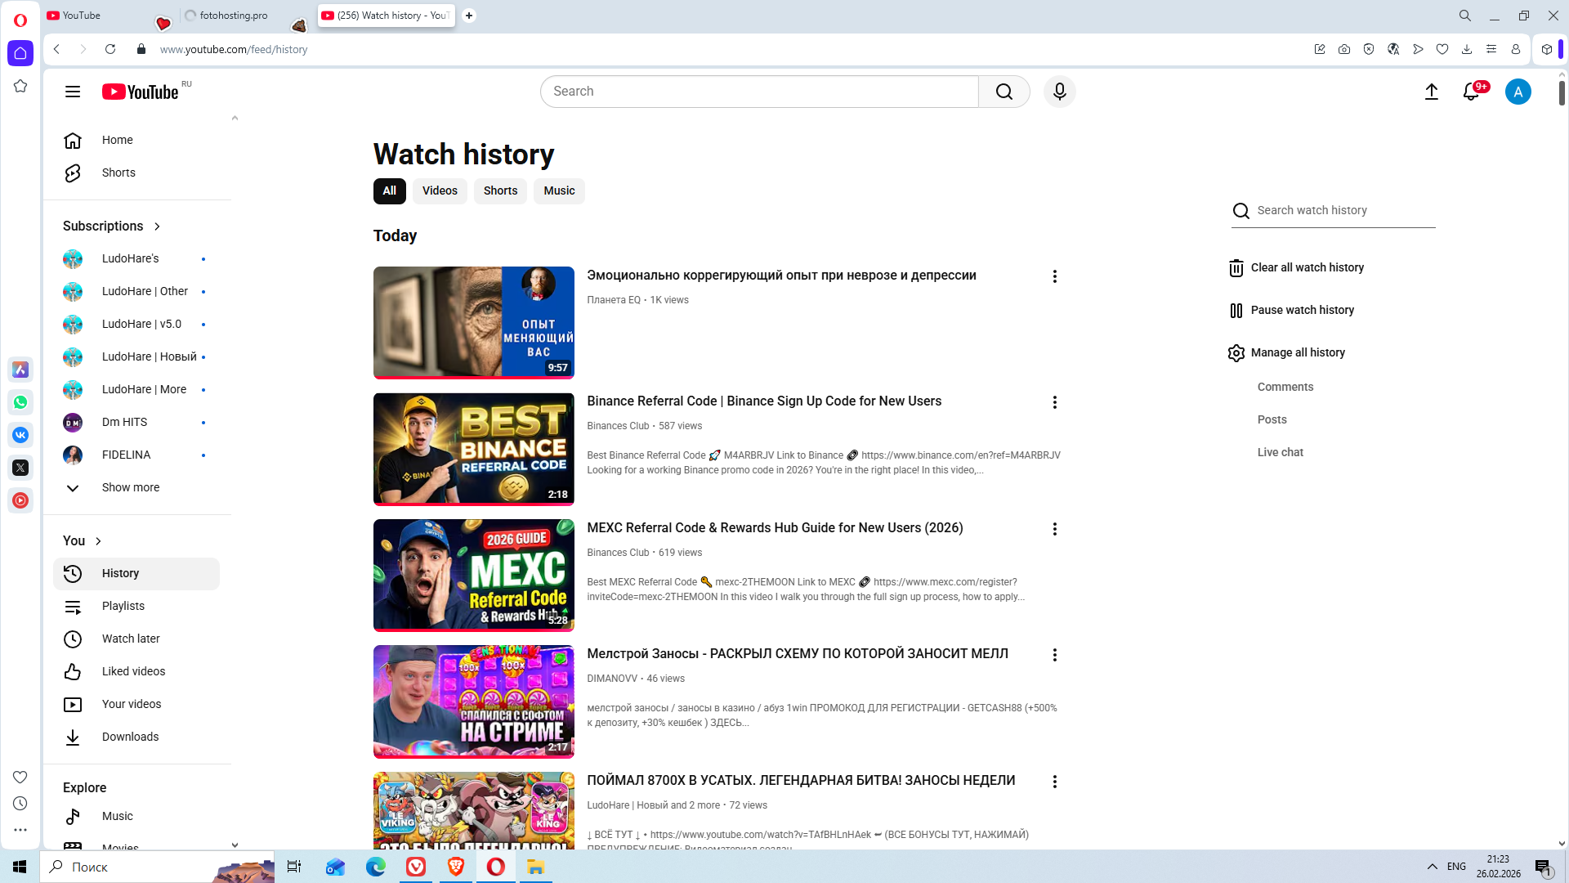This screenshot has height=883, width=1569.
Task: Click the search magnifier button
Action: tap(1004, 92)
